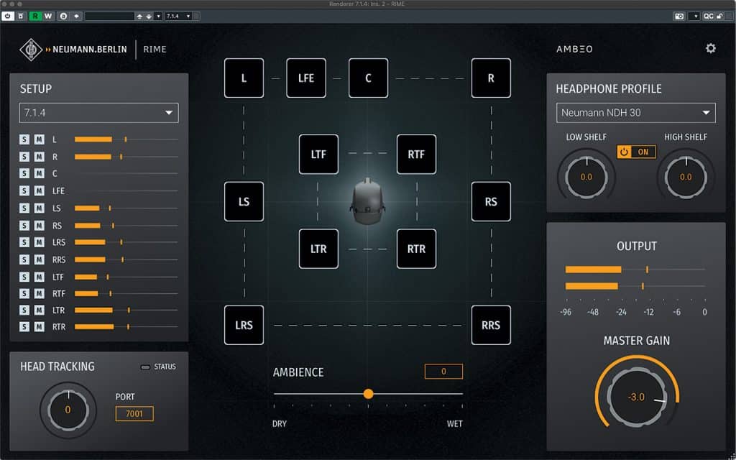Image resolution: width=736 pixels, height=460 pixels.
Task: Click the High Shelf knob
Action: point(686,177)
